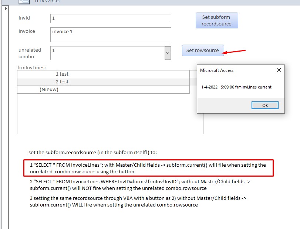Click the note starting '3 setting the same recordsource'
The width and height of the screenshot is (300, 229).
pyautogui.click(x=138, y=201)
